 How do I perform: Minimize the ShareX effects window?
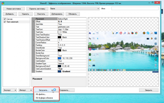(x=149, y=3)
